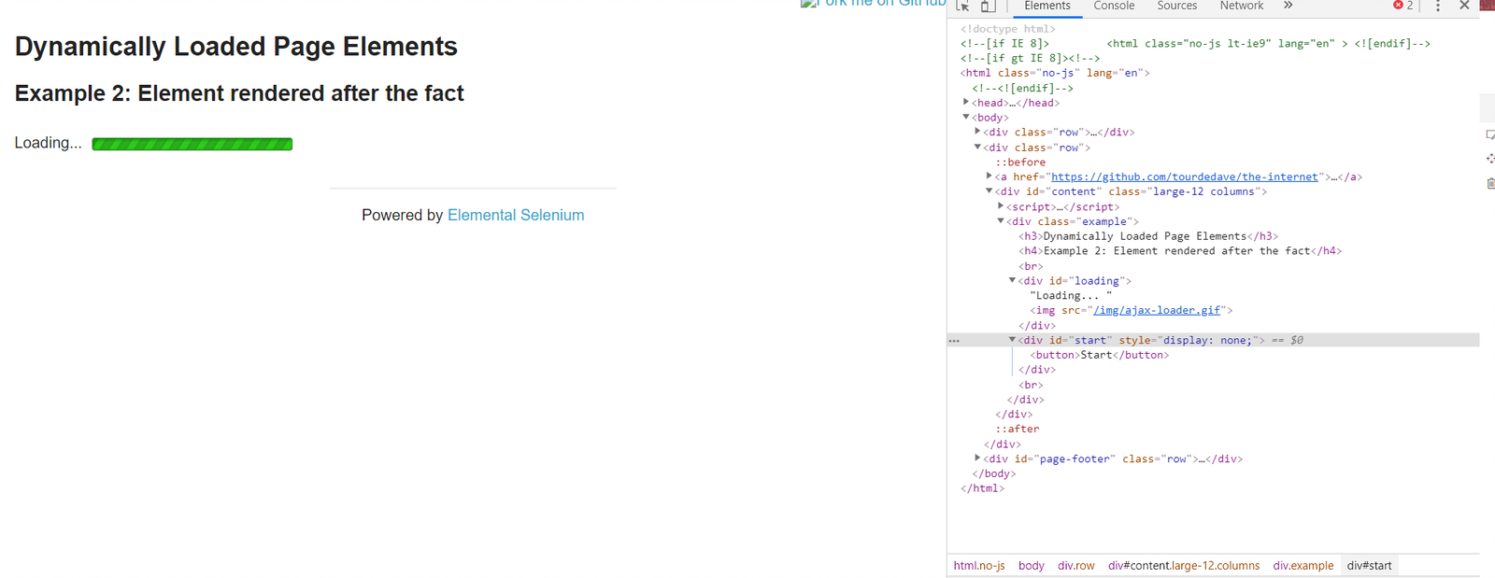1495x578 pixels.
Task: Switch to the Console tab
Action: click(1114, 6)
